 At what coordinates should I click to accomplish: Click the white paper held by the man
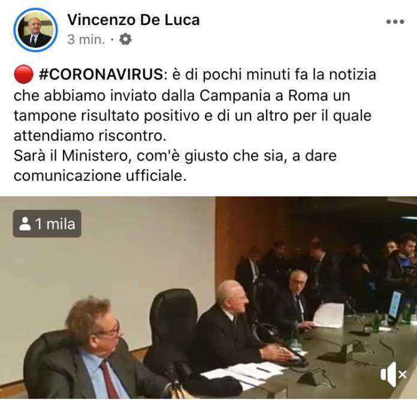click(x=329, y=316)
